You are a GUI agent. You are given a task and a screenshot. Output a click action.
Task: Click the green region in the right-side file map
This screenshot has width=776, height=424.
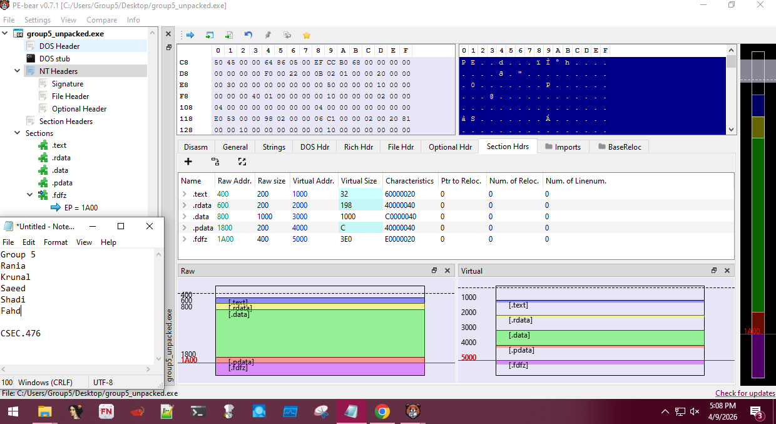coord(758,225)
